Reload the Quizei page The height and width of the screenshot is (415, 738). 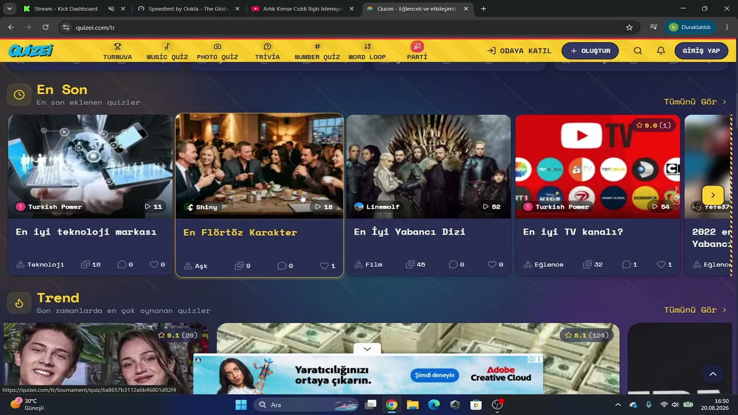46,27
